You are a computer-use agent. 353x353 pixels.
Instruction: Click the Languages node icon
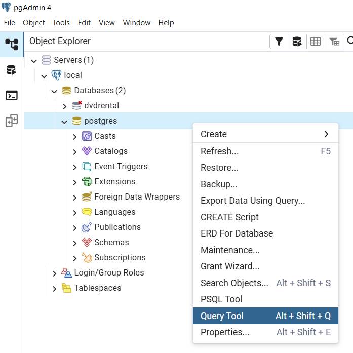87,212
